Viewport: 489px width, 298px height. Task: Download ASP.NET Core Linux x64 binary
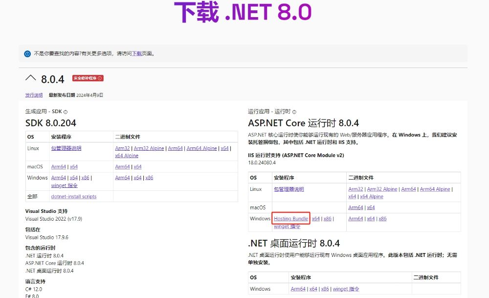point(352,197)
